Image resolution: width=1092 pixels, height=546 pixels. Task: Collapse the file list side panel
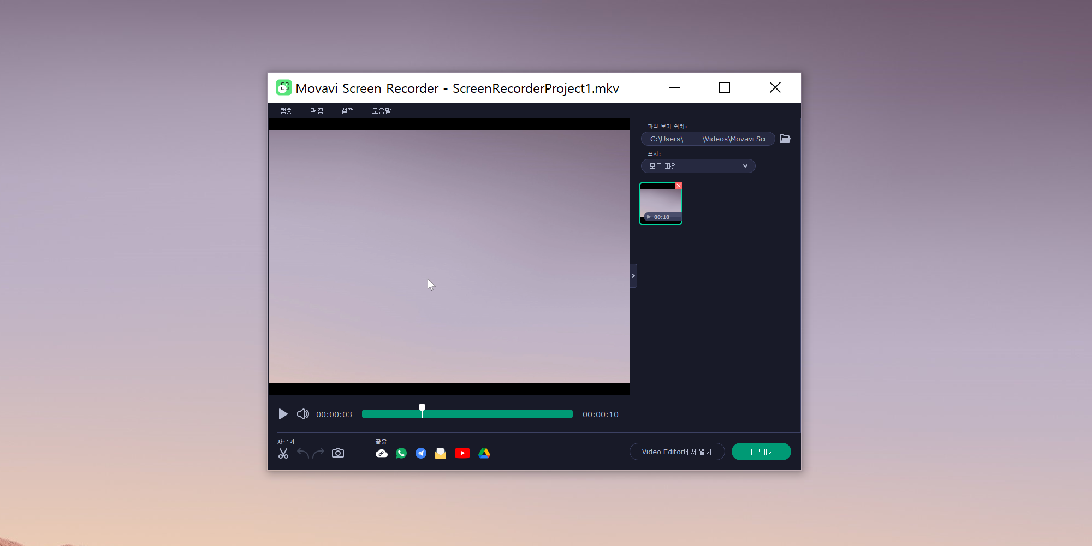(x=633, y=276)
